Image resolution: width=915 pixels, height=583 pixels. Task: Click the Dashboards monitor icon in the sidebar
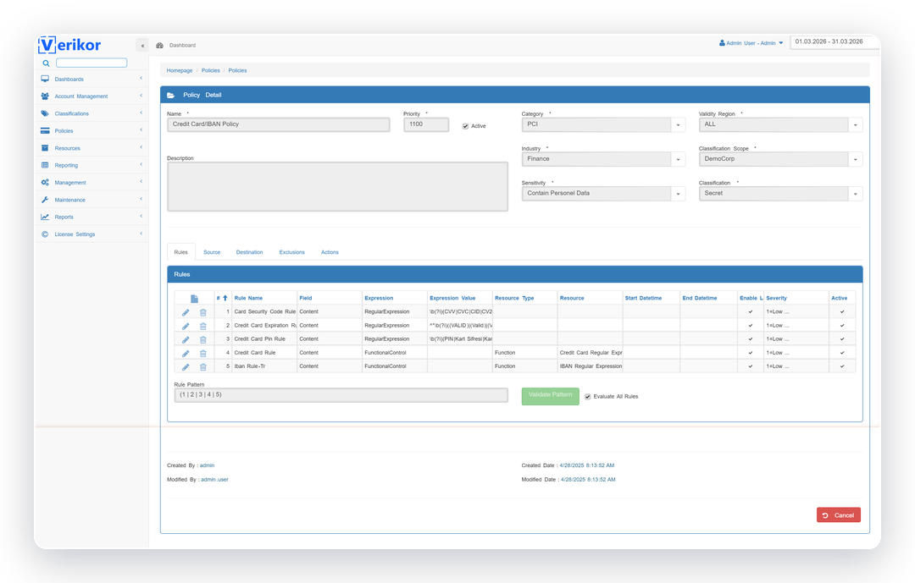tap(45, 79)
